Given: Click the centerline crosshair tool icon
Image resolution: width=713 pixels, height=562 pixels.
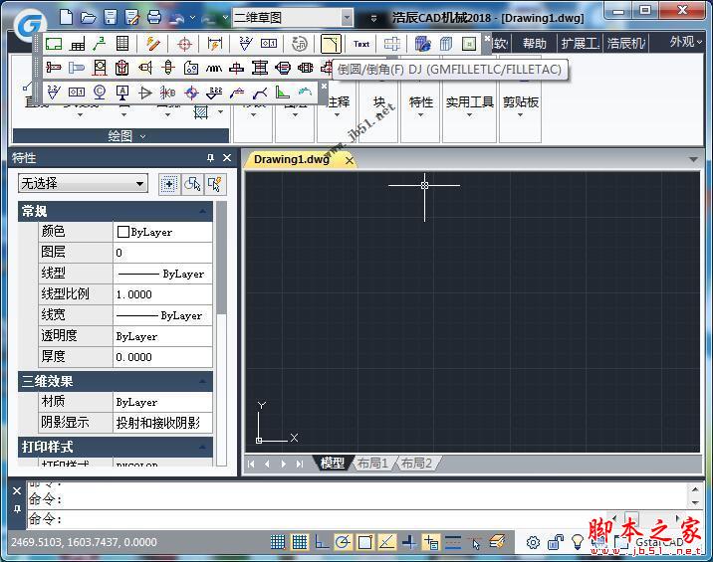Looking at the screenshot, I should 183,44.
